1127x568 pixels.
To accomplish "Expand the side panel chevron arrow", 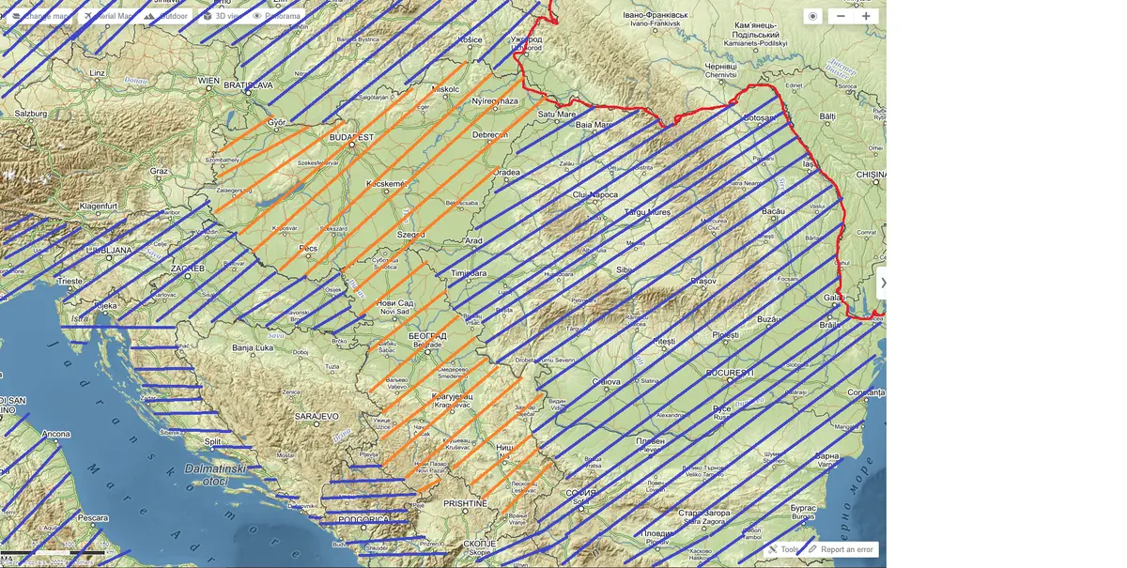I will point(882,283).
